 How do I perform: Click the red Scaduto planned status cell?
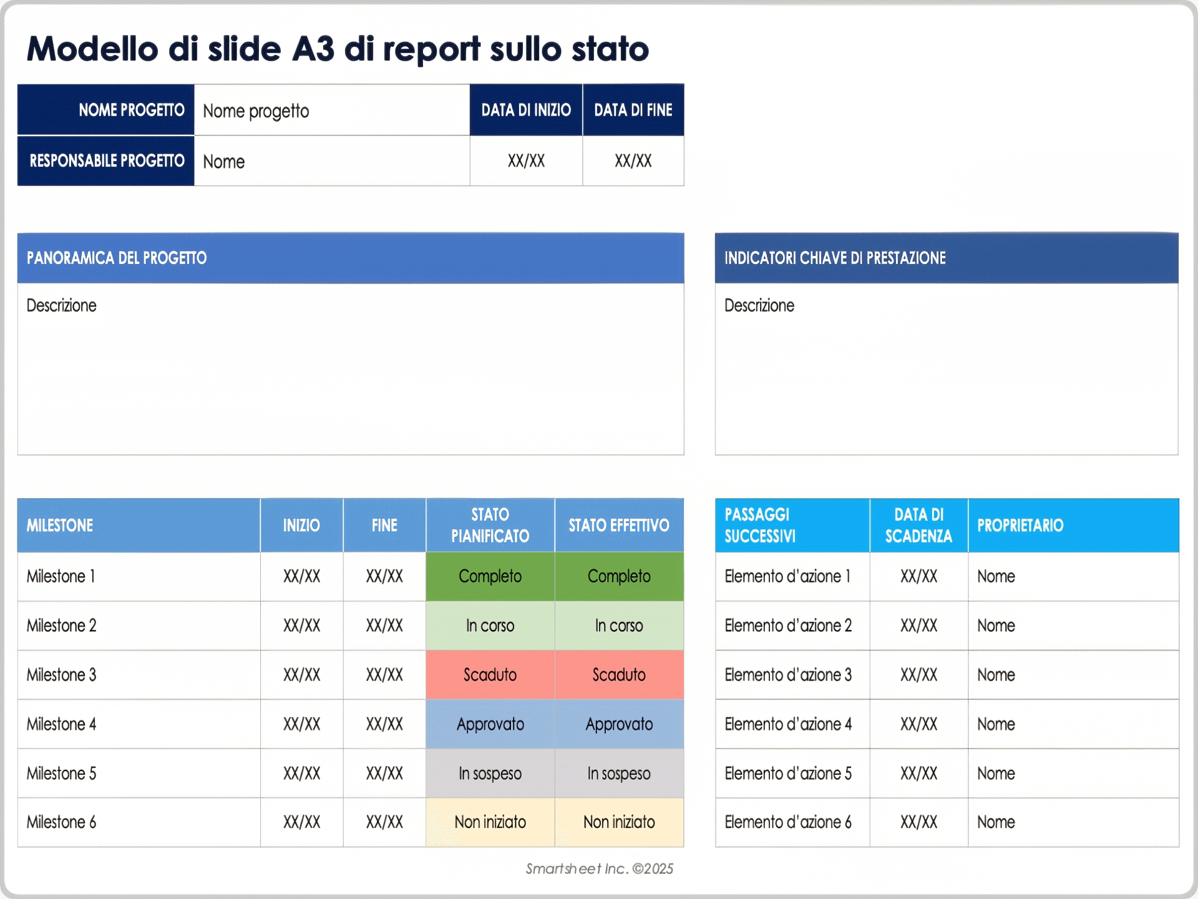(x=490, y=674)
